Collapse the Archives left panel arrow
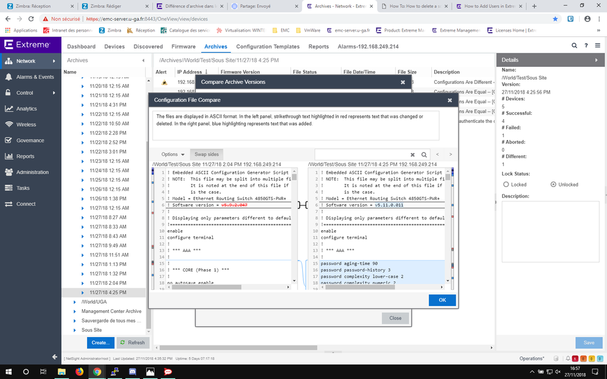Screen dimensions: 607x379 pos(144,60)
